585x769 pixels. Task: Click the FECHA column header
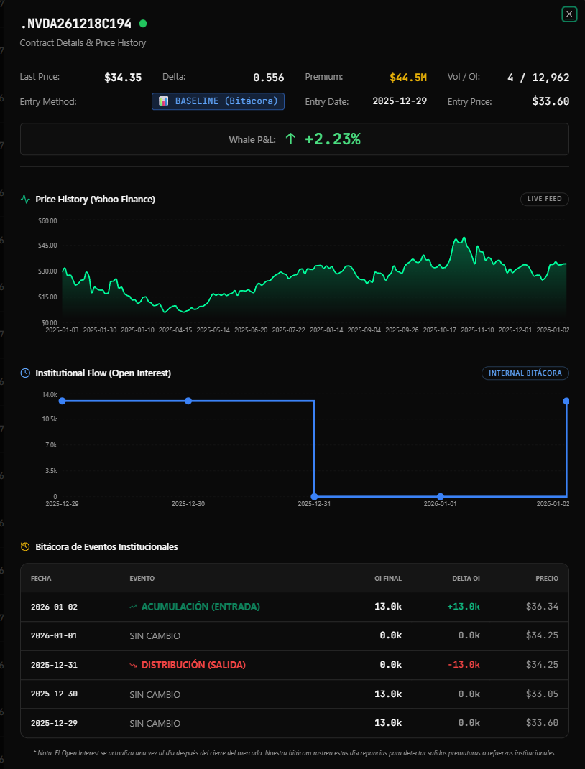point(41,578)
